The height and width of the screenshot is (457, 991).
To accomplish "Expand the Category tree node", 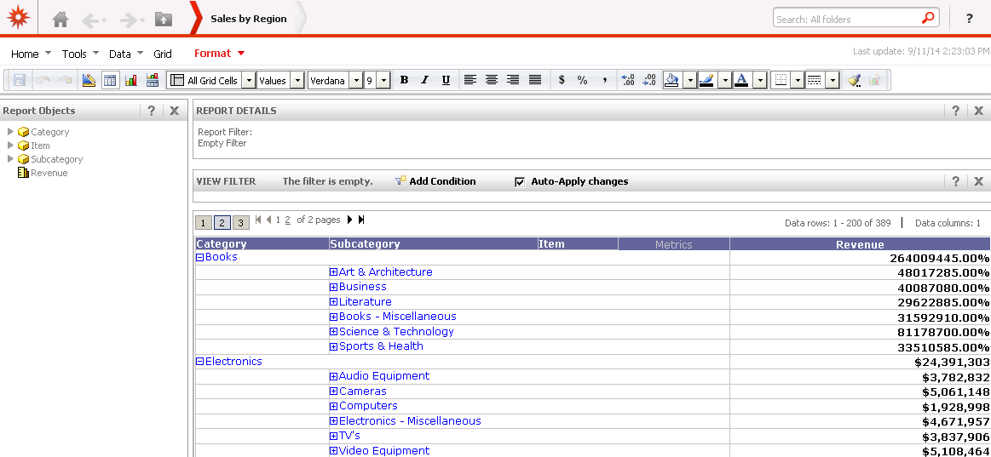I will (x=11, y=132).
